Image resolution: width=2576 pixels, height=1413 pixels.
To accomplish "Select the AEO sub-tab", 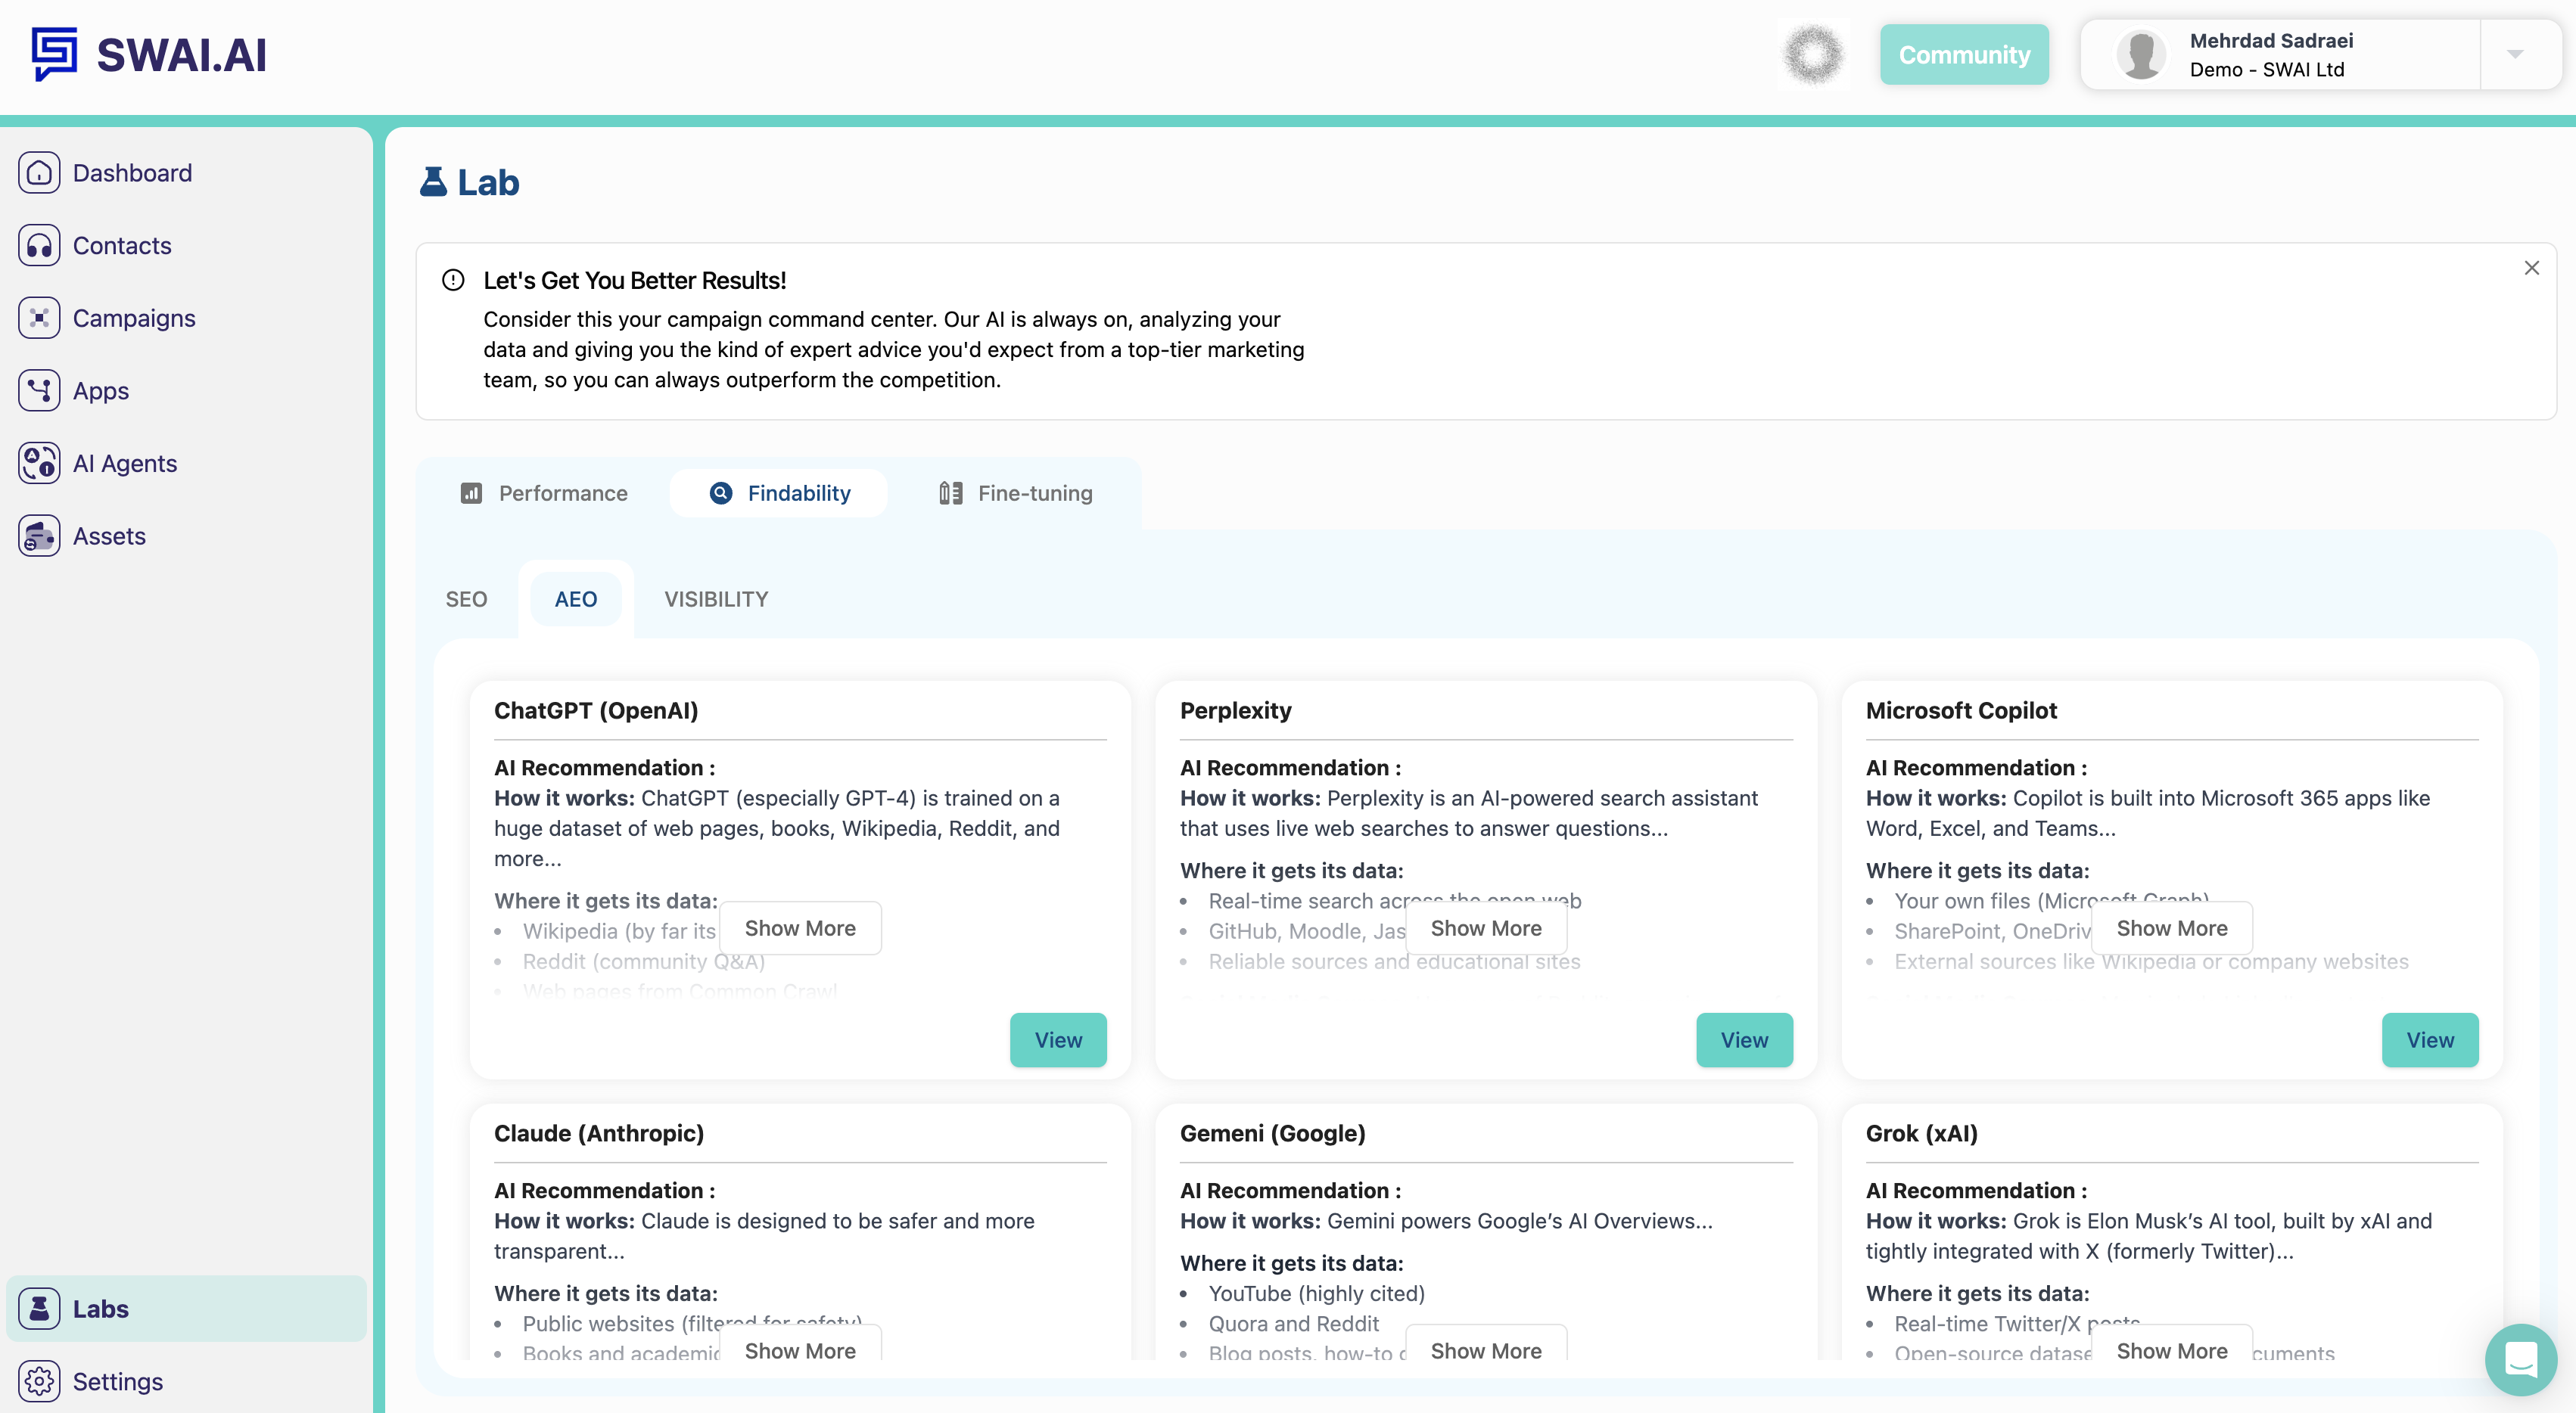I will point(576,598).
